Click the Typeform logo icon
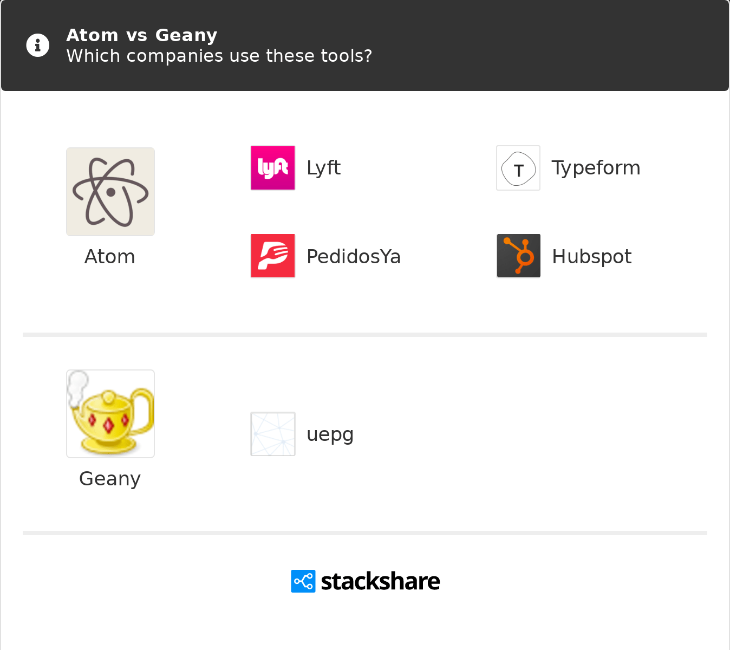Screen dimensions: 730x650 pyautogui.click(x=518, y=168)
